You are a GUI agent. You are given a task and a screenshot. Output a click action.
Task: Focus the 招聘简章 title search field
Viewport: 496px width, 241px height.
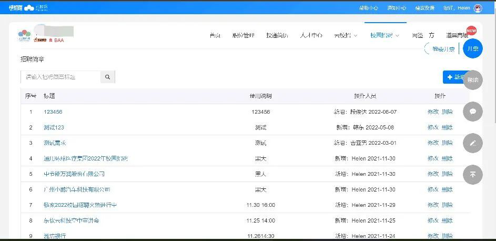(60, 77)
